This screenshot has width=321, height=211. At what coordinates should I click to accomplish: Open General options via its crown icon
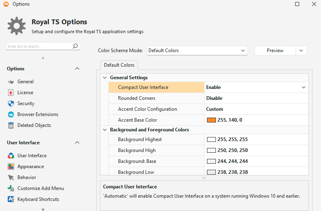[11, 82]
